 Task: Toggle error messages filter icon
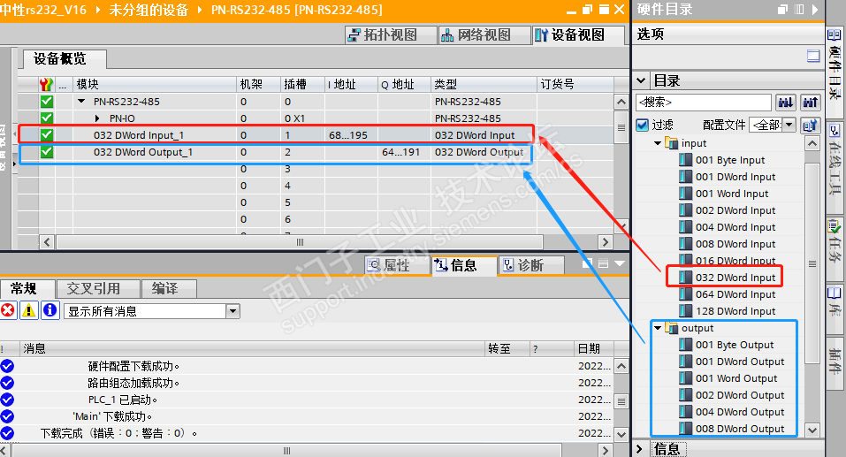tap(8, 310)
